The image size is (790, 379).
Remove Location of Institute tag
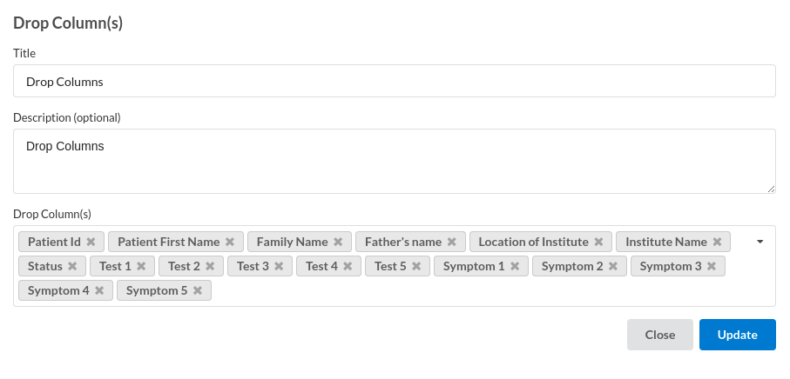click(599, 242)
